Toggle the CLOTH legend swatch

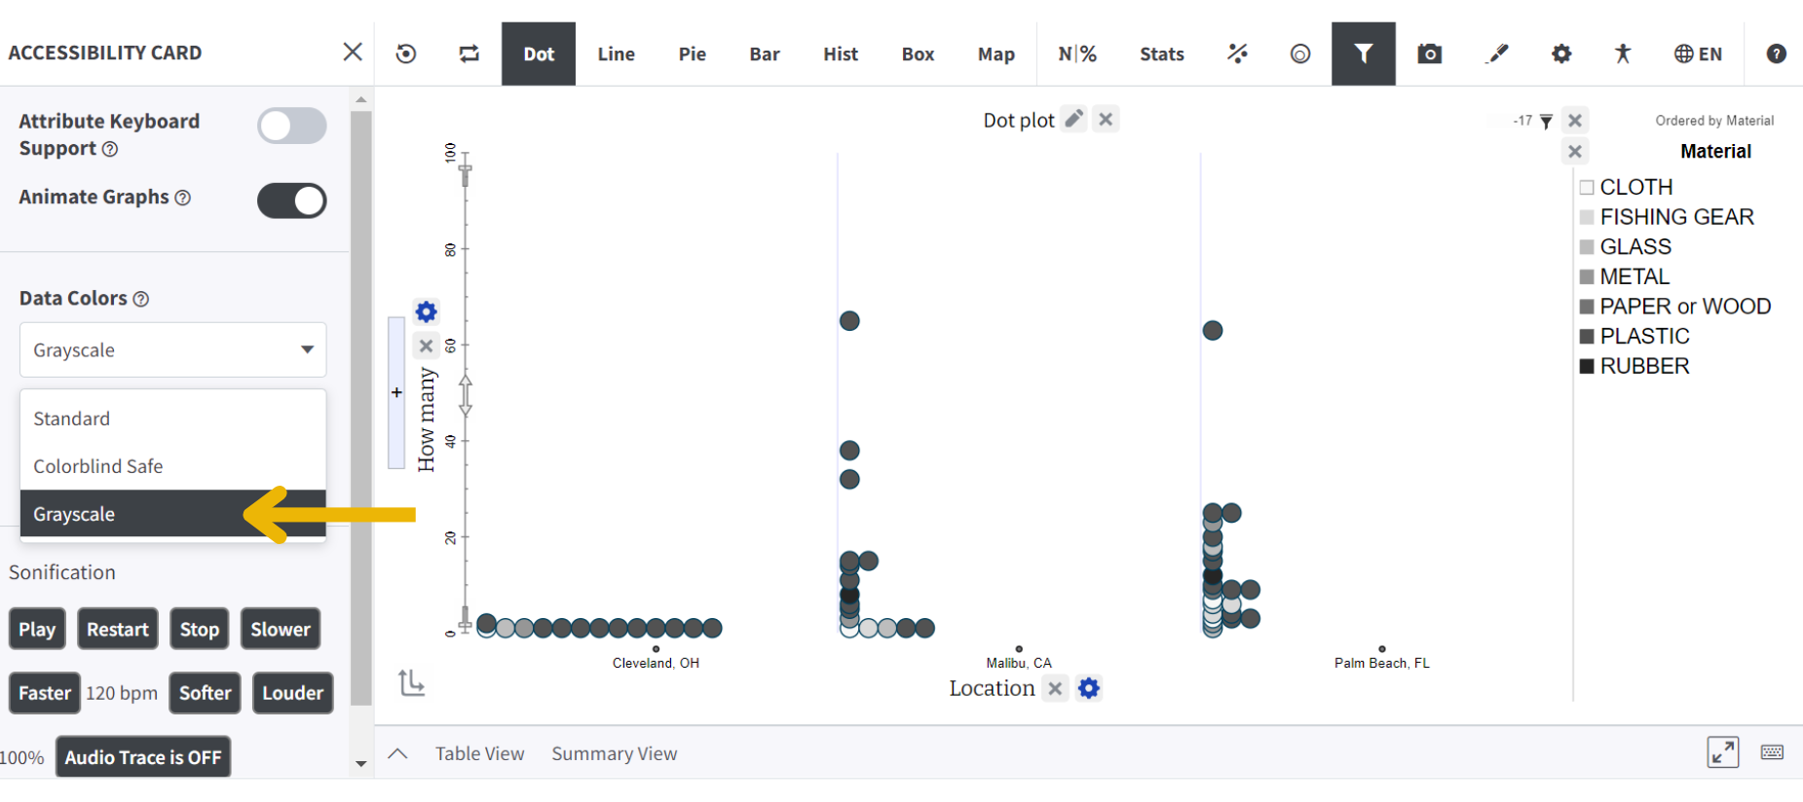1587,187
